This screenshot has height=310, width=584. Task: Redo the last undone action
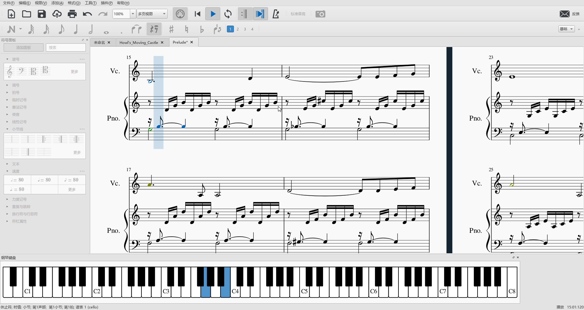[x=103, y=14]
